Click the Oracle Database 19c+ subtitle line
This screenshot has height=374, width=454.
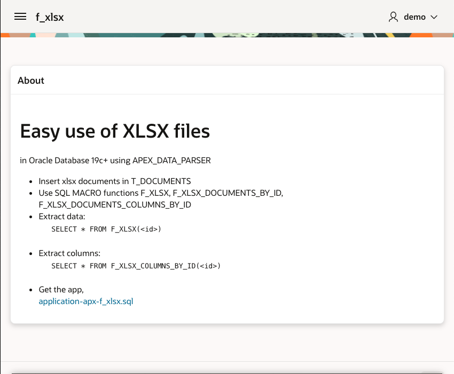click(115, 161)
